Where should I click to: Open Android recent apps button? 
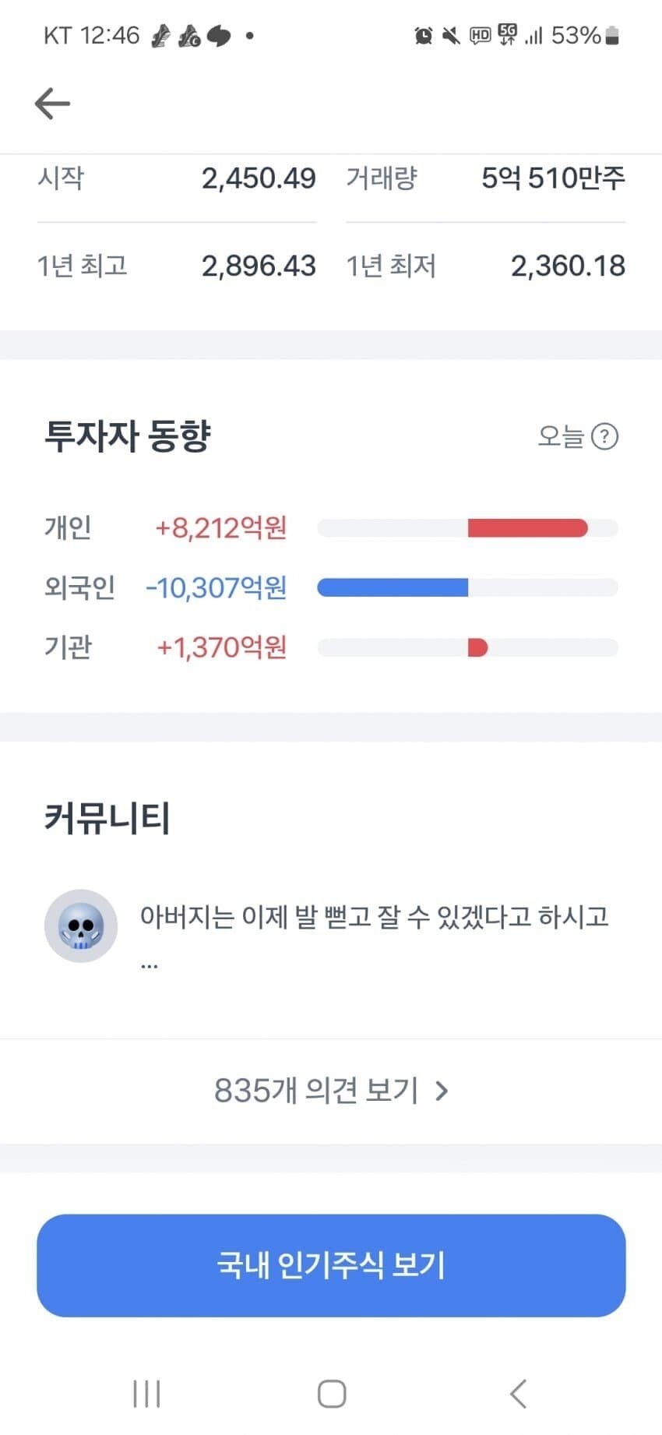(x=146, y=1394)
